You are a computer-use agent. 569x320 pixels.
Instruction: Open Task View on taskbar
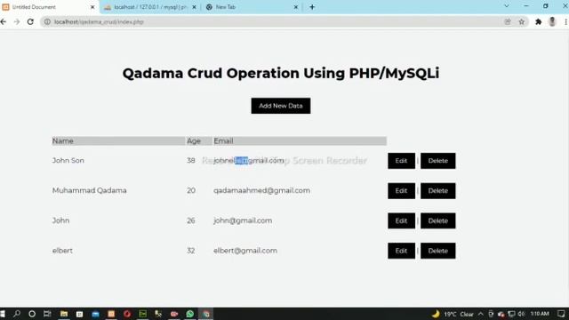[47, 314]
